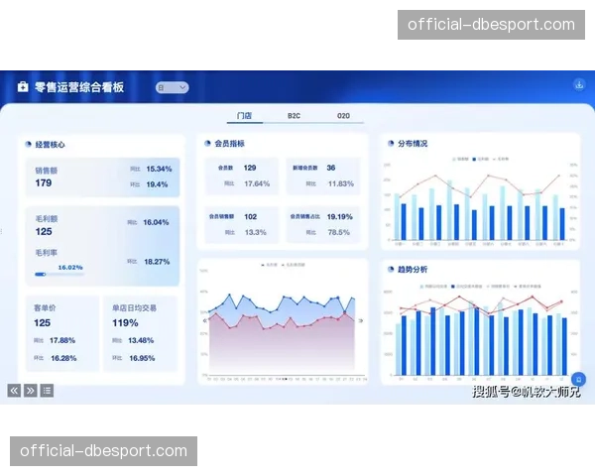
Task: Click the 经营核心 section heading
Action: point(51,145)
